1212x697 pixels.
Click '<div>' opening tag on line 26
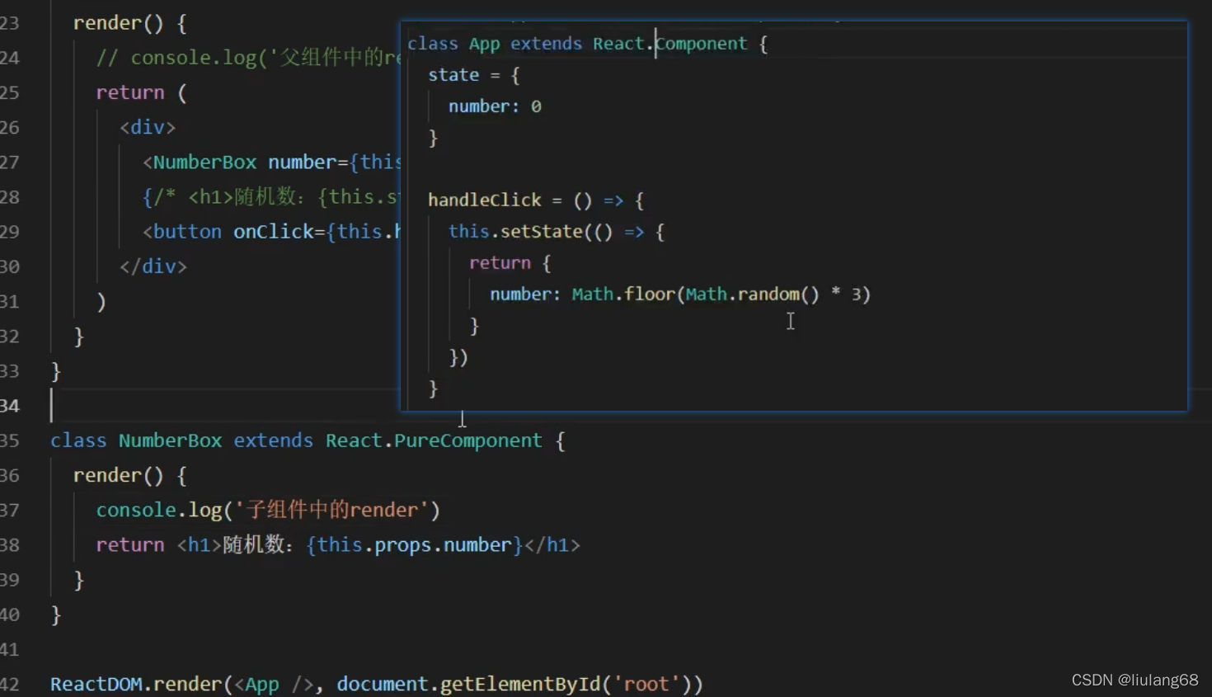pyautogui.click(x=148, y=127)
